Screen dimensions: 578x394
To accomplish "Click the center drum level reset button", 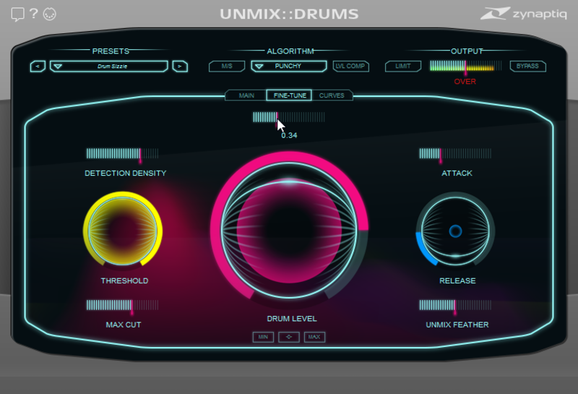I will pos(288,337).
